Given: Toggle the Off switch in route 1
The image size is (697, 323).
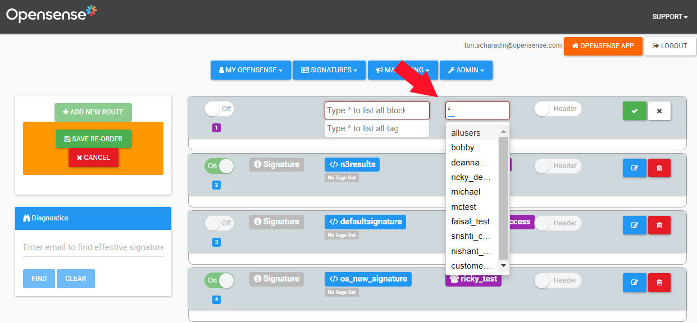Looking at the screenshot, I should [219, 109].
